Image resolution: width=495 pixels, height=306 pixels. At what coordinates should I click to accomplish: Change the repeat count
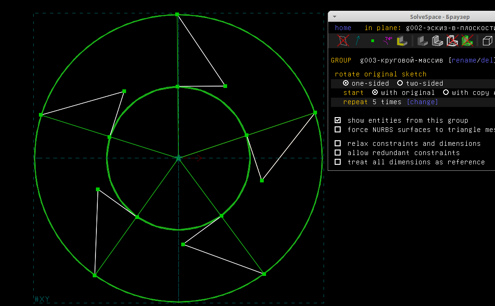tap(422, 102)
